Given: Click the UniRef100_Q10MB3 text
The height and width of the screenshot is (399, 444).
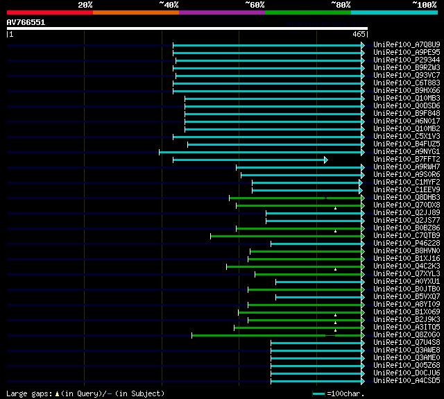Looking at the screenshot, I should 407,99.
